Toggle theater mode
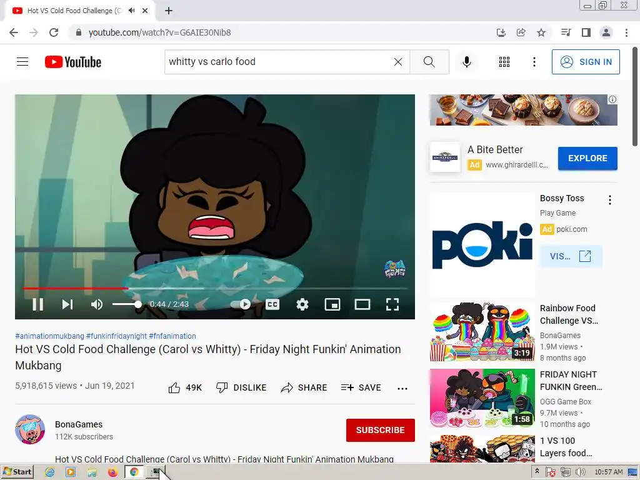This screenshot has height=480, width=640. click(362, 304)
